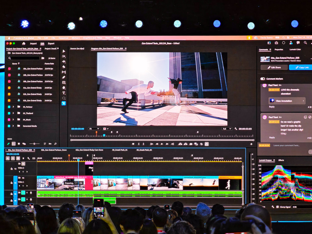Select the Pen tool
The width and height of the screenshot is (312, 234).
(64, 77)
